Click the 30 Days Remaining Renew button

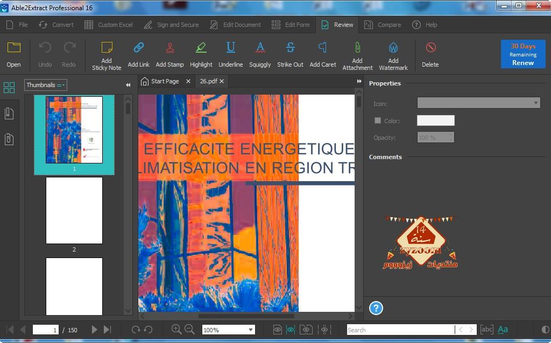coord(523,54)
